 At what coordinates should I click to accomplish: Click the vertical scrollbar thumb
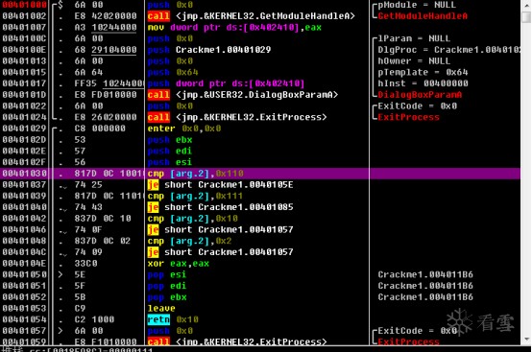[526, 16]
